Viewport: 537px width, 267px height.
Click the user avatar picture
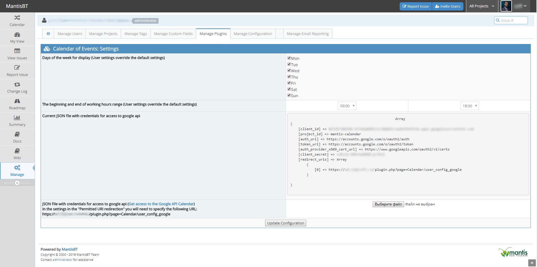point(506,6)
